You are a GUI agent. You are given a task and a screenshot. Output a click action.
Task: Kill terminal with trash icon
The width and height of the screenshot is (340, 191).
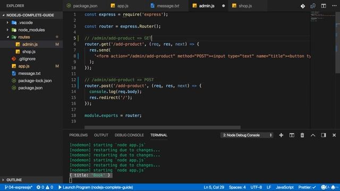pos(302,135)
